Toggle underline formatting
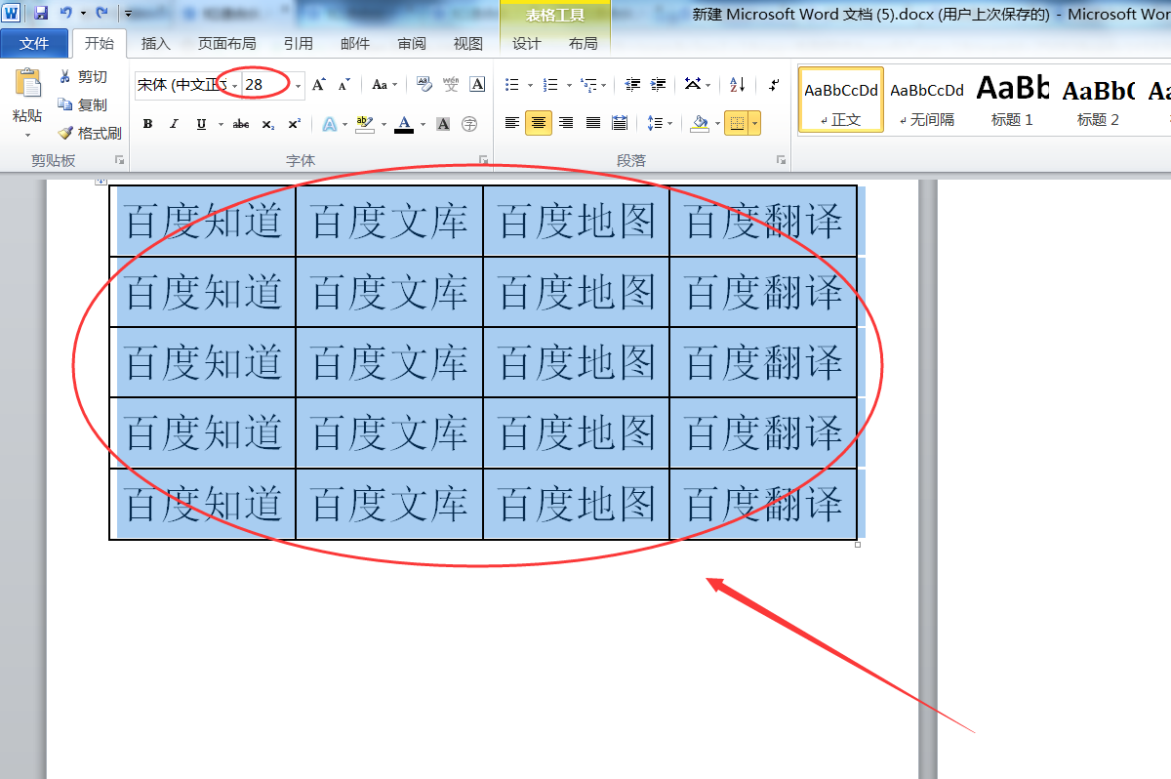This screenshot has height=779, width=1171. click(201, 124)
